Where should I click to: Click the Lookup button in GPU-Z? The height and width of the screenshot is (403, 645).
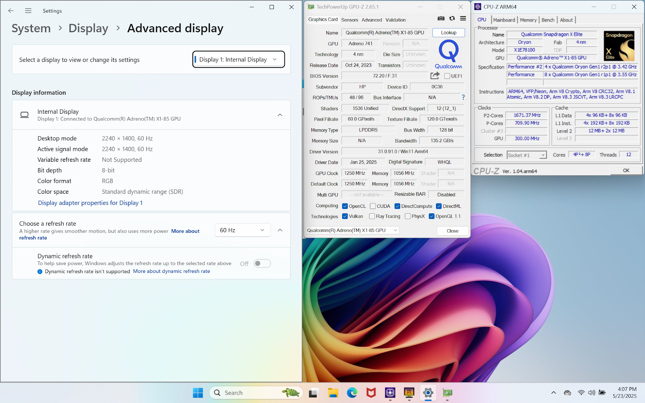coord(449,33)
